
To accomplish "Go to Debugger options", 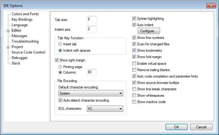I will click(20, 58).
